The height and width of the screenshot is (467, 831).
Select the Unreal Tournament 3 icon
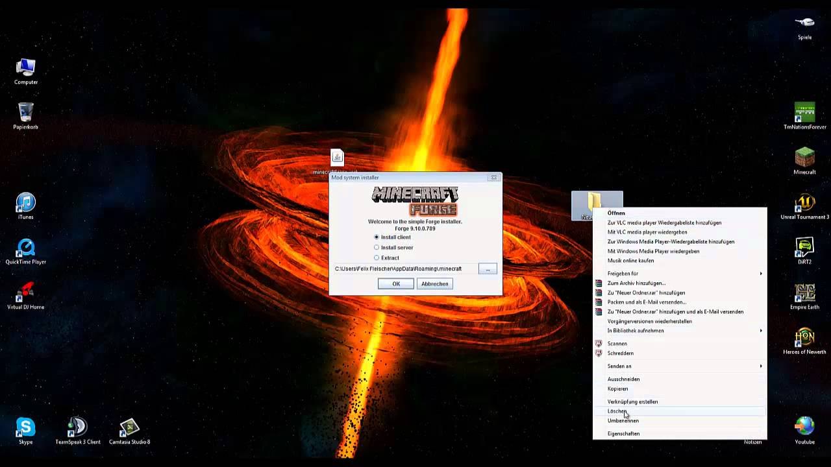coord(805,206)
